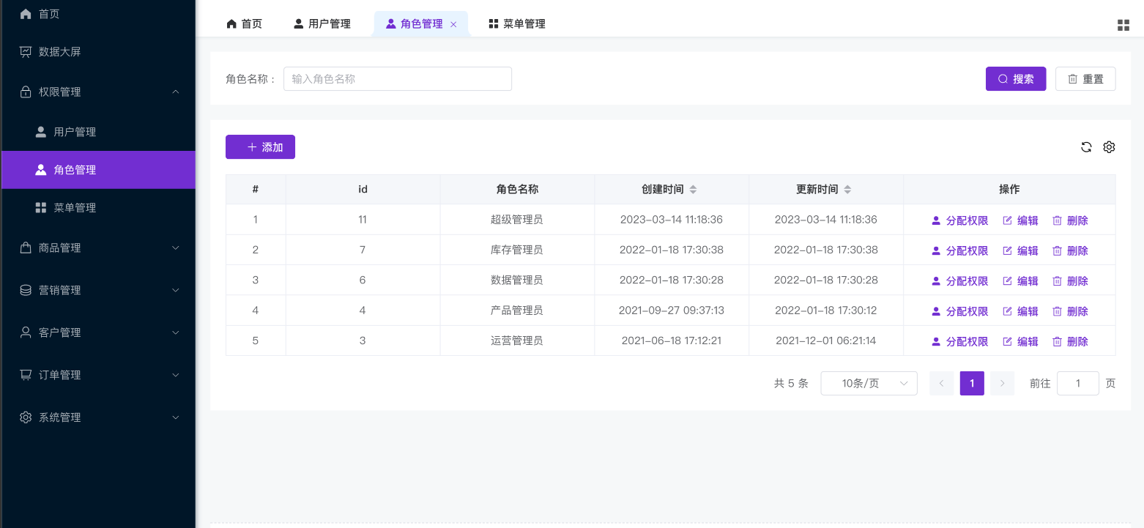
Task: Click the 搜索 button
Action: click(x=1016, y=79)
